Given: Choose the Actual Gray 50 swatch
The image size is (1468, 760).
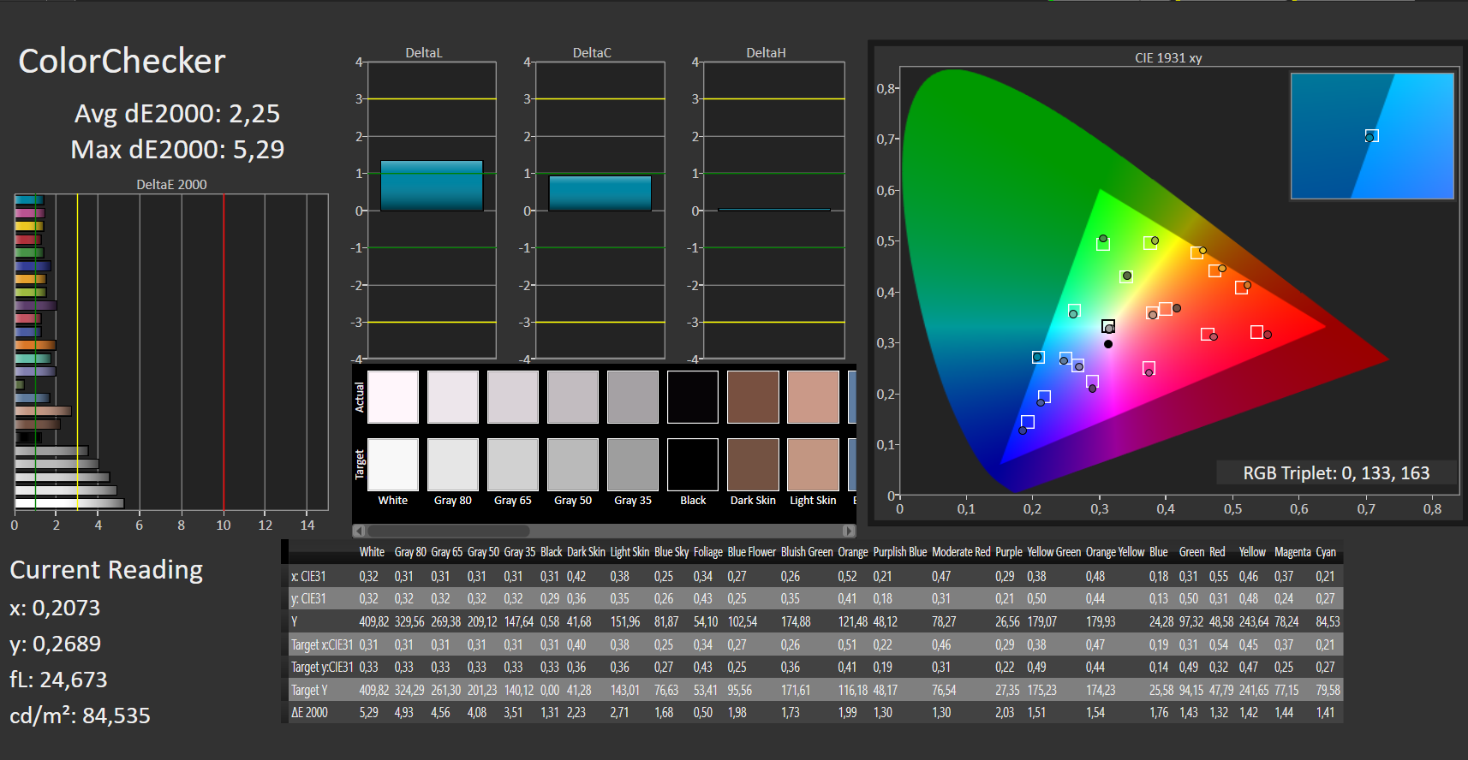Looking at the screenshot, I should tap(573, 397).
